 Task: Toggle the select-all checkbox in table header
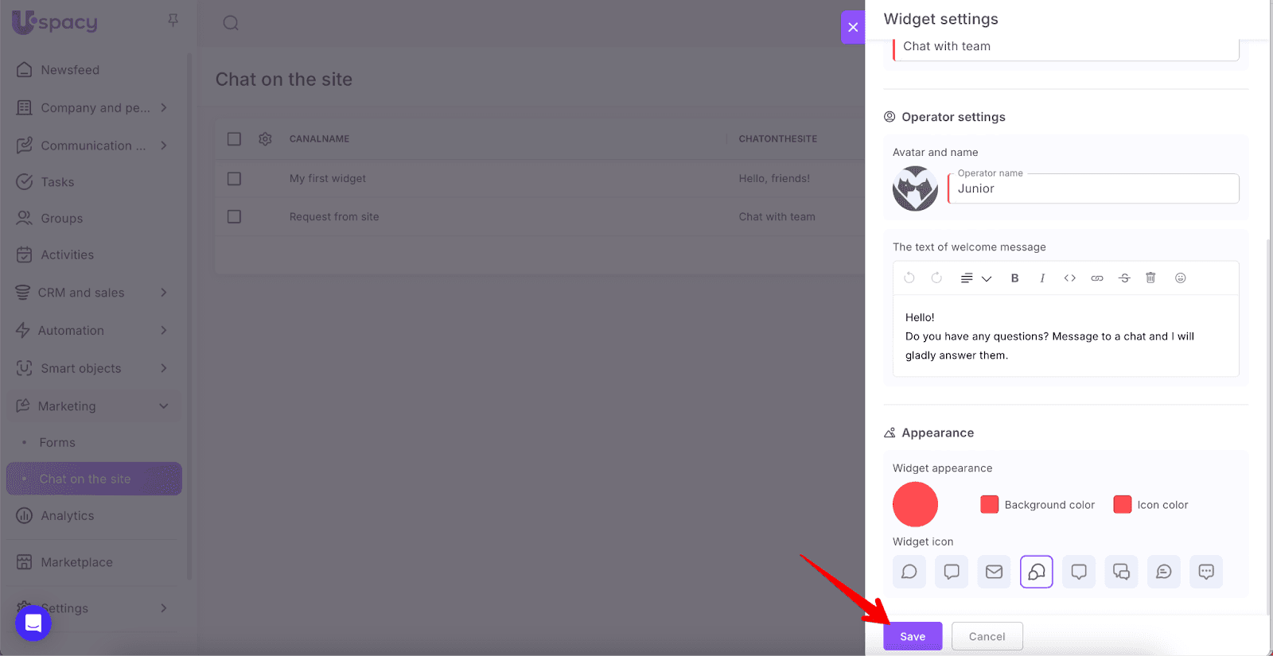tap(234, 139)
